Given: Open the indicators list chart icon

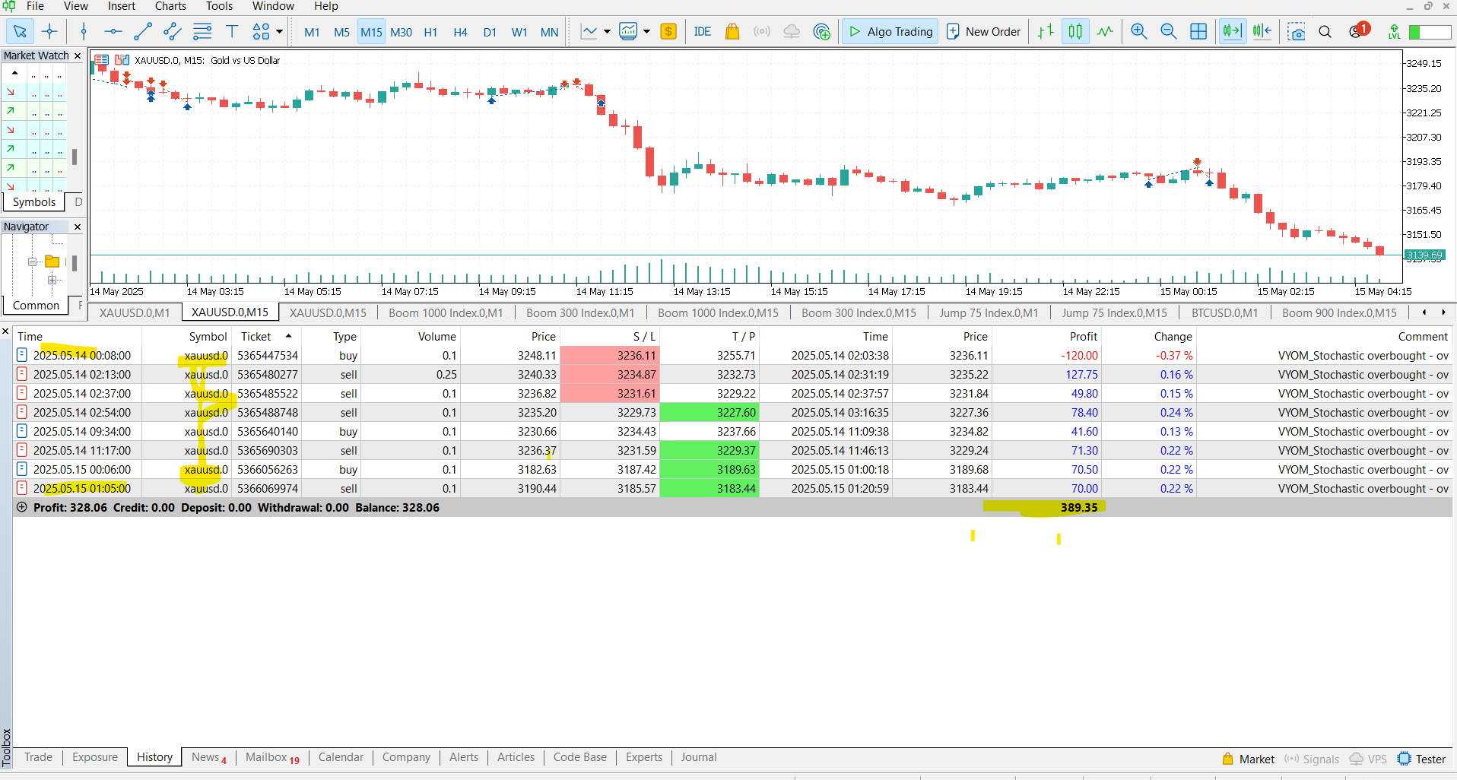Looking at the screenshot, I should point(589,32).
